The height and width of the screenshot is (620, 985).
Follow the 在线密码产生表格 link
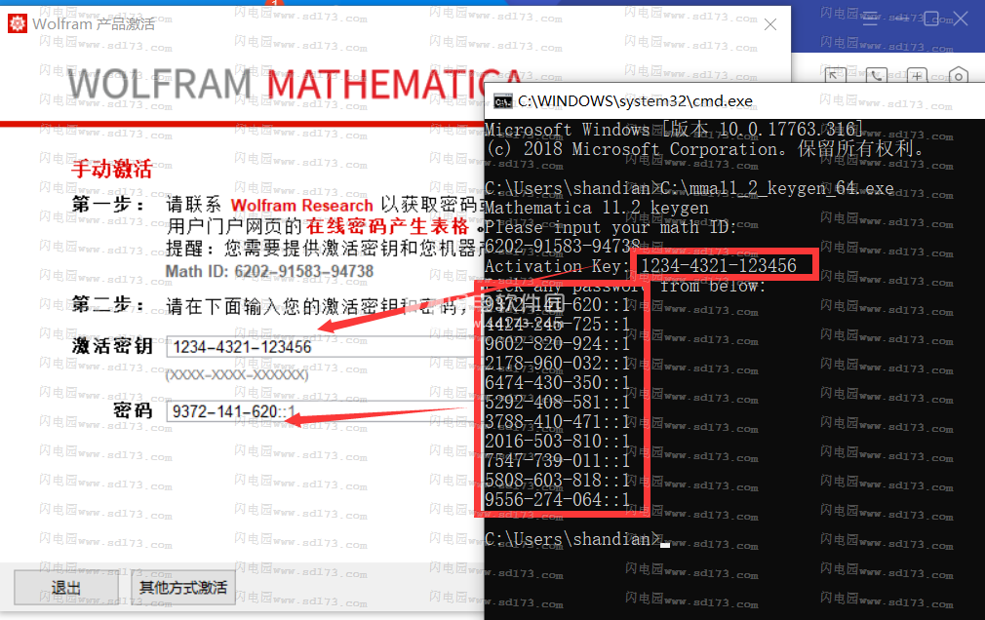387,226
